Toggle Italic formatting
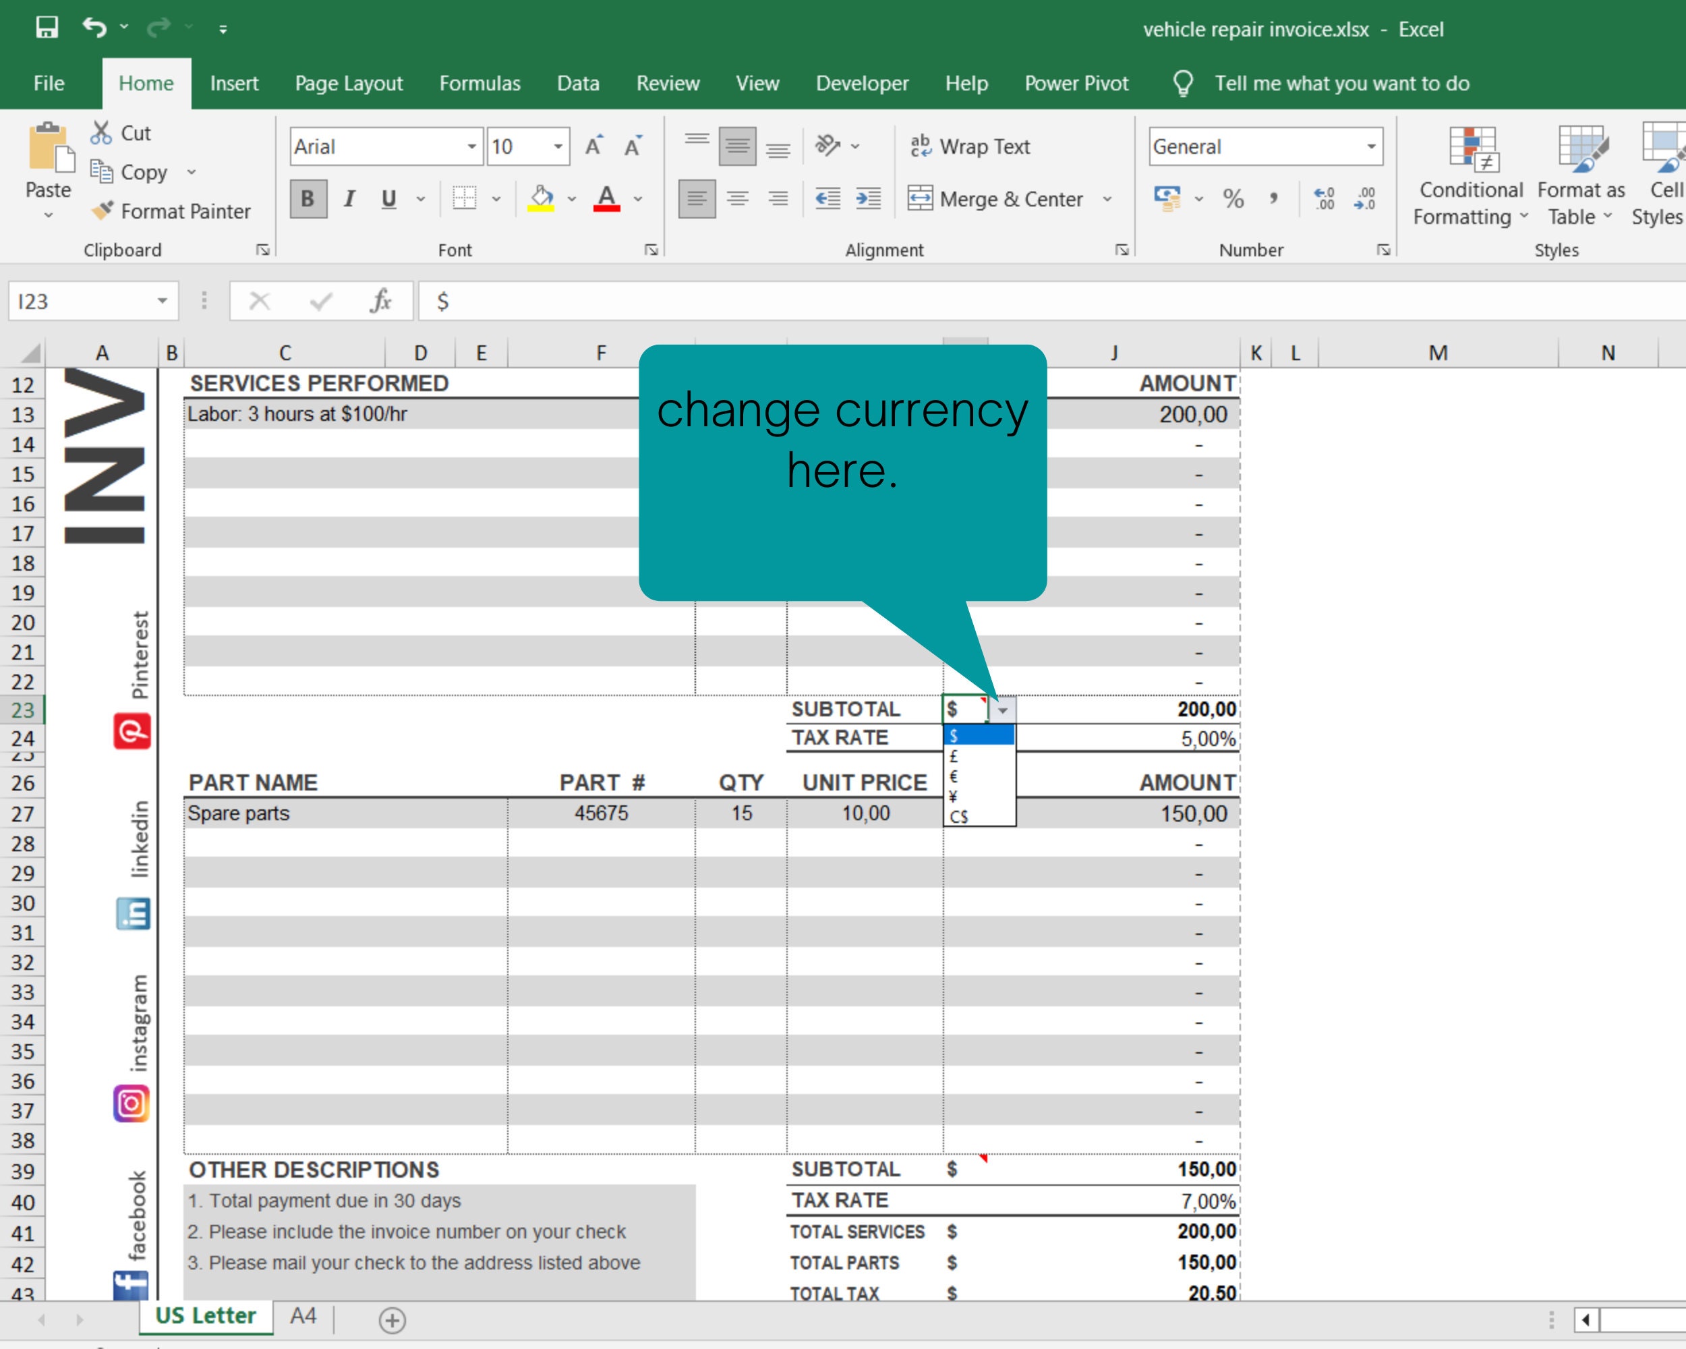The image size is (1686, 1349). coord(349,200)
